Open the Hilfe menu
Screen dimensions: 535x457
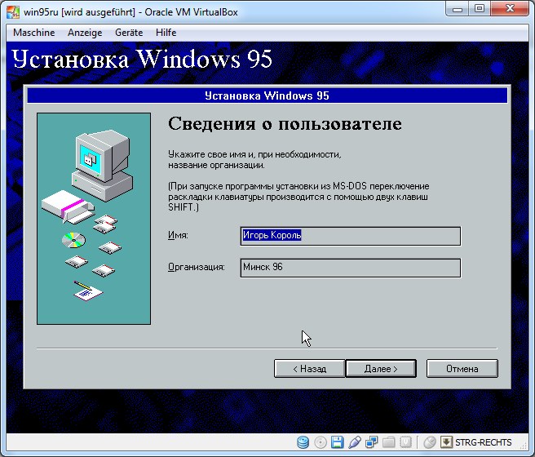coord(166,33)
